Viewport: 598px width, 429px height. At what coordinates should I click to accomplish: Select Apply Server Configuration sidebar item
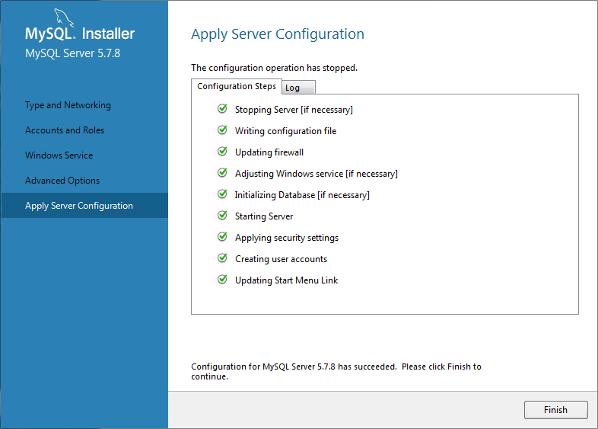(84, 206)
